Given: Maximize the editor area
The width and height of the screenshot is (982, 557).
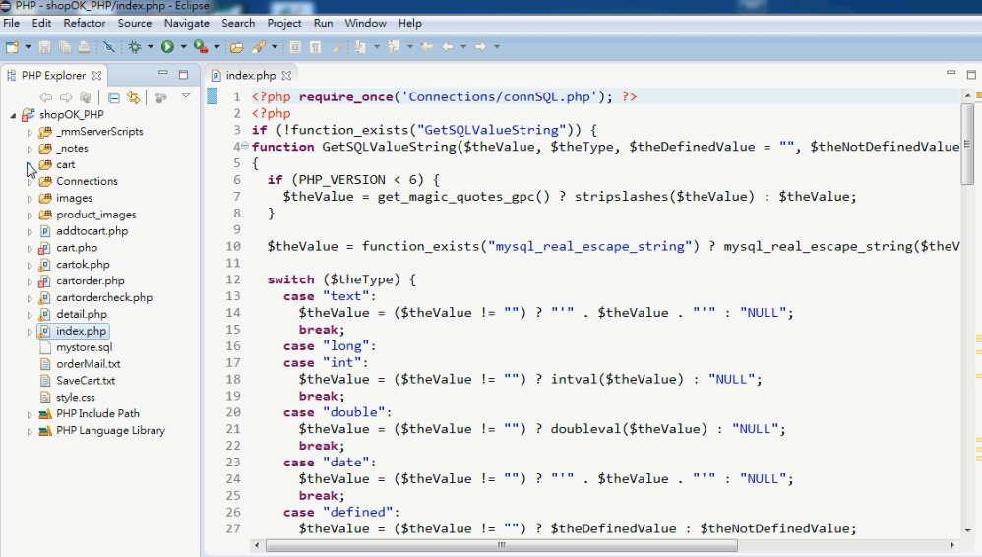Looking at the screenshot, I should (x=971, y=74).
